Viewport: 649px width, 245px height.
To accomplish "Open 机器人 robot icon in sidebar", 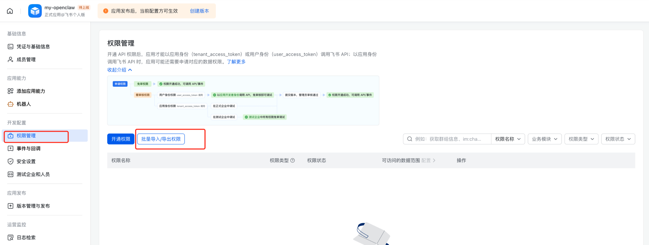I will click(x=10, y=104).
